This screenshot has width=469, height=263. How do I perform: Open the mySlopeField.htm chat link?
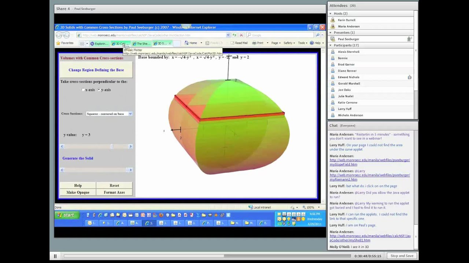point(370,162)
